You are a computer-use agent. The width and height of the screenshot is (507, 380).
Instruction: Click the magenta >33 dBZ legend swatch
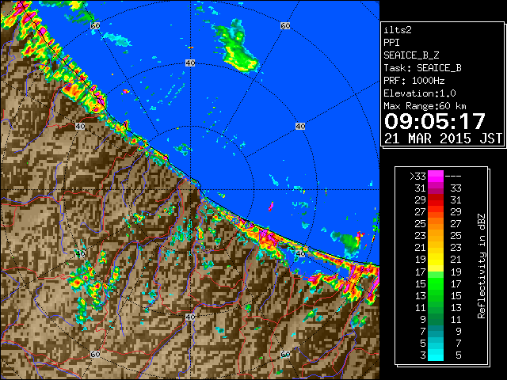[x=435, y=177]
